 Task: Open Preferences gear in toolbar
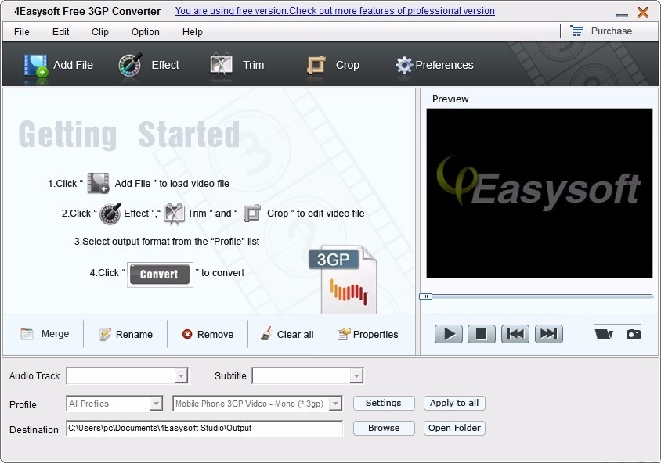[404, 65]
